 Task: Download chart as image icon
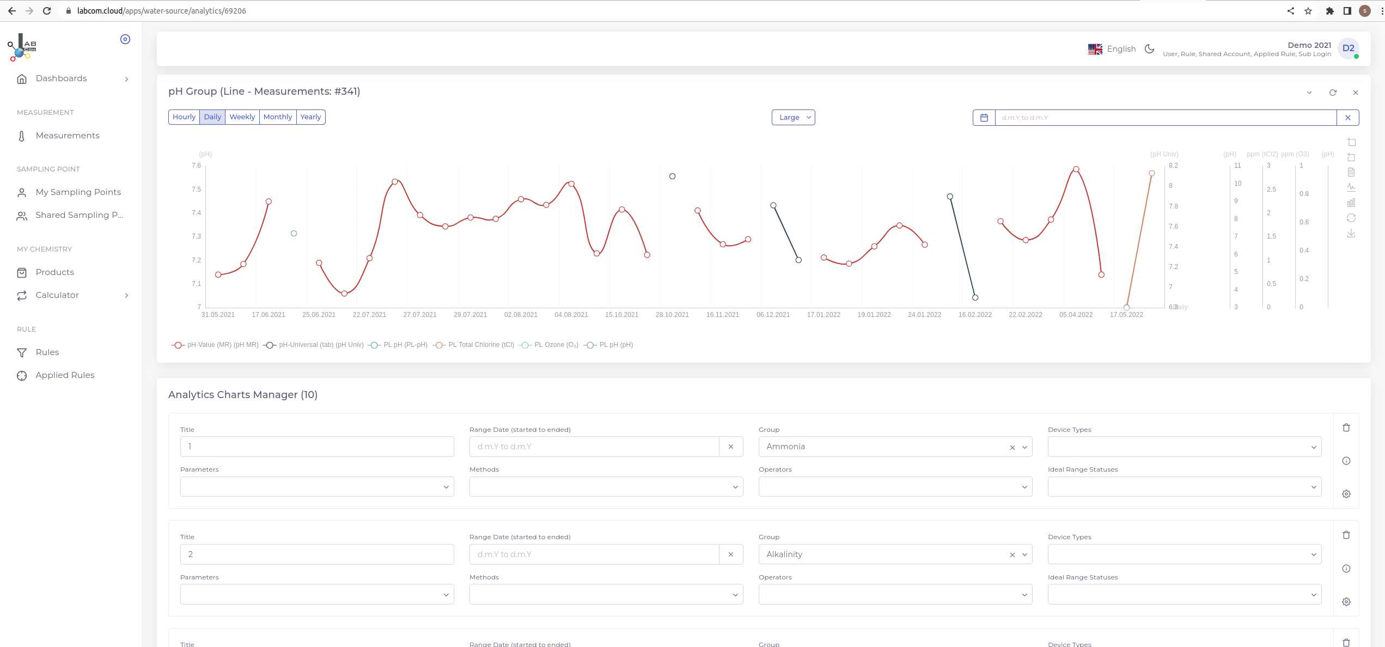tap(1351, 233)
